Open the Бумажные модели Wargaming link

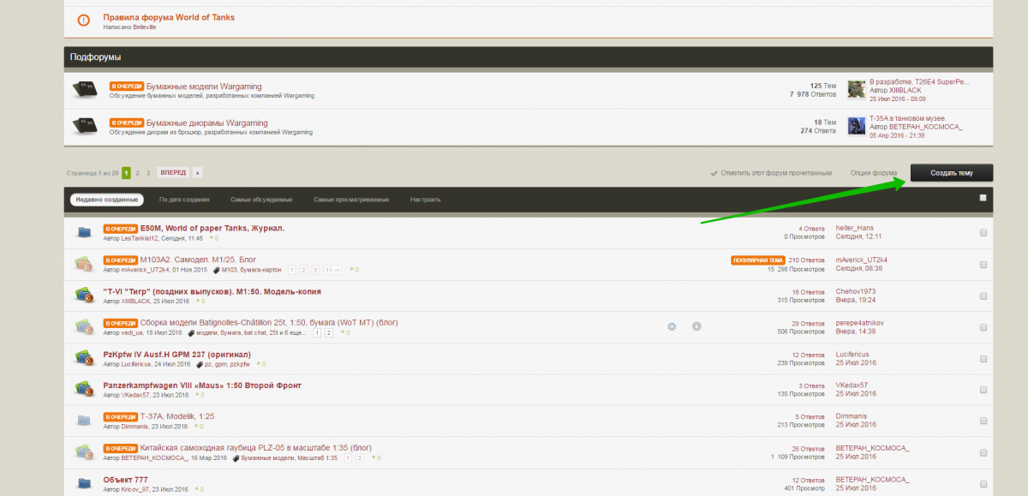[x=204, y=87]
